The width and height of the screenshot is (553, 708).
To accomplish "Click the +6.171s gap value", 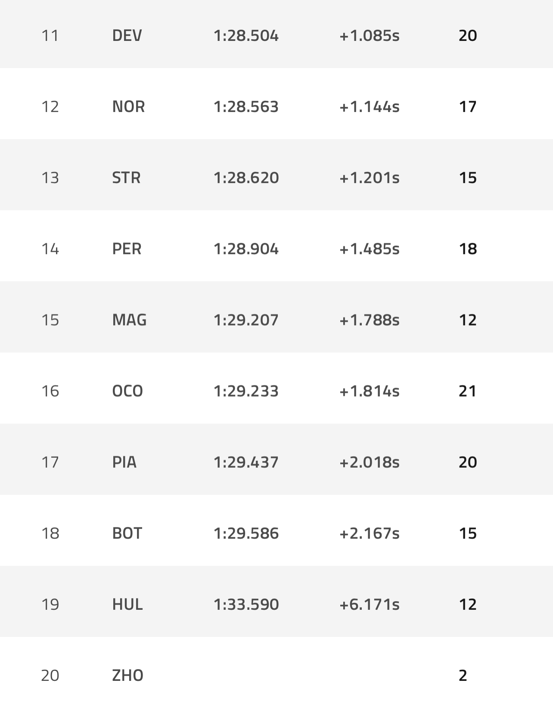I will coord(370,604).
